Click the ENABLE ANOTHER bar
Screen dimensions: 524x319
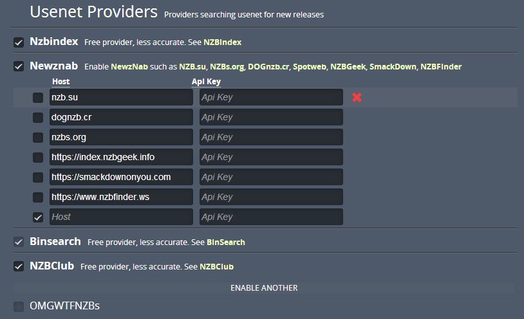point(264,288)
